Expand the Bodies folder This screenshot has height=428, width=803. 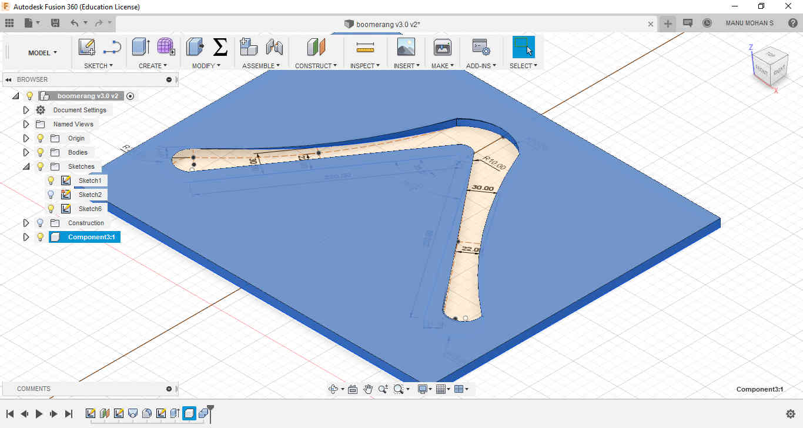point(26,152)
